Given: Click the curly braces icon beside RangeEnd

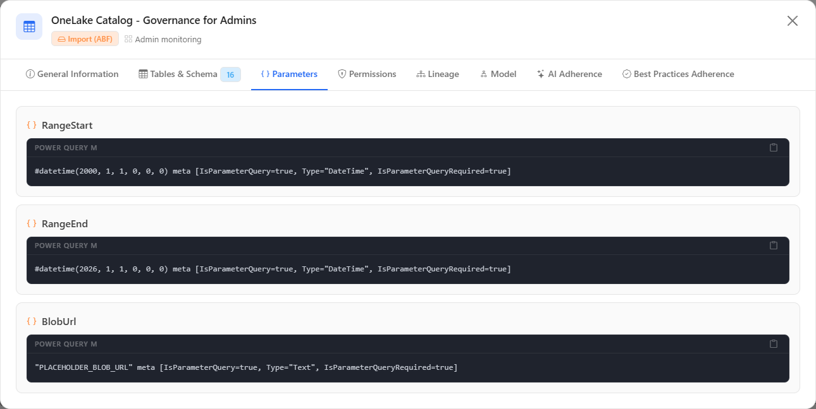Looking at the screenshot, I should click(32, 223).
